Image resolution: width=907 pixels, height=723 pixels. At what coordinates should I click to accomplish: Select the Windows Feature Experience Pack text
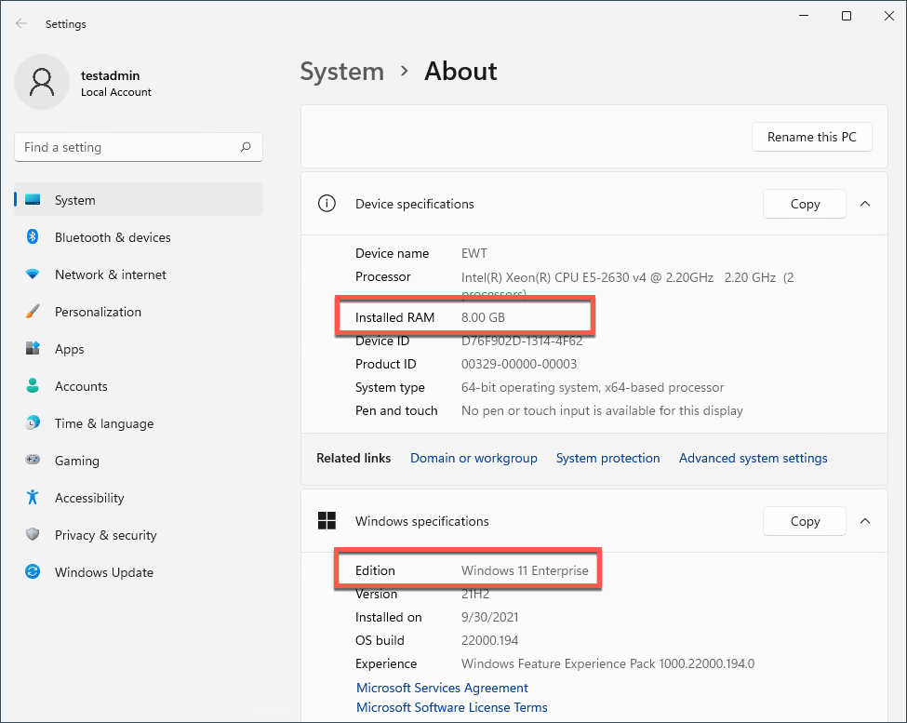608,663
